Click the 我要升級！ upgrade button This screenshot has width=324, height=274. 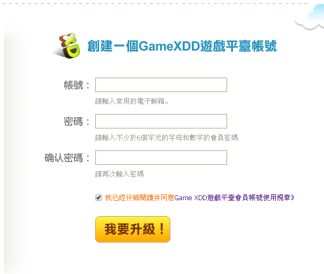click(133, 229)
